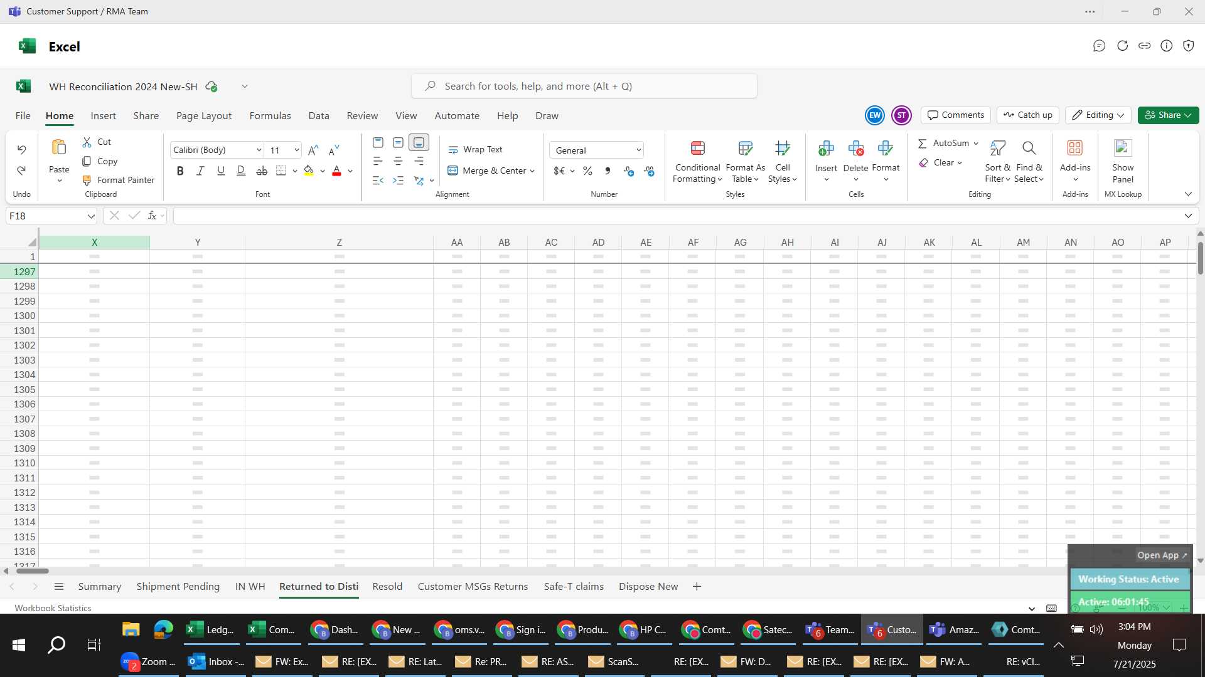Open the Insert ribbon tab
Viewport: 1205px width, 677px height.
(103, 115)
